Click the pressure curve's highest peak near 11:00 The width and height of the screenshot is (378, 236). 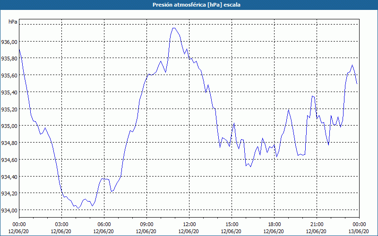[174, 28]
